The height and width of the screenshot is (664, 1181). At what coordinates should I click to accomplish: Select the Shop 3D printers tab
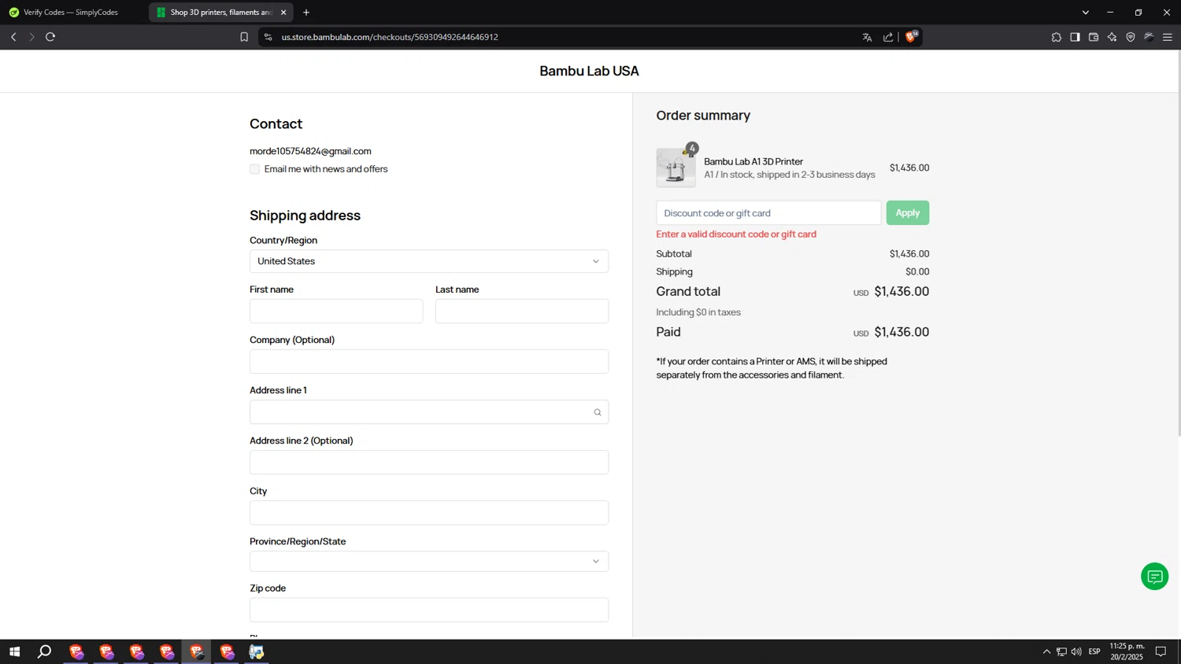click(221, 13)
